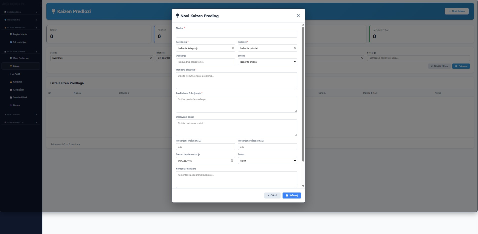Click the Trenutna Situacija text area
The width and height of the screenshot is (478, 234).
236,80
